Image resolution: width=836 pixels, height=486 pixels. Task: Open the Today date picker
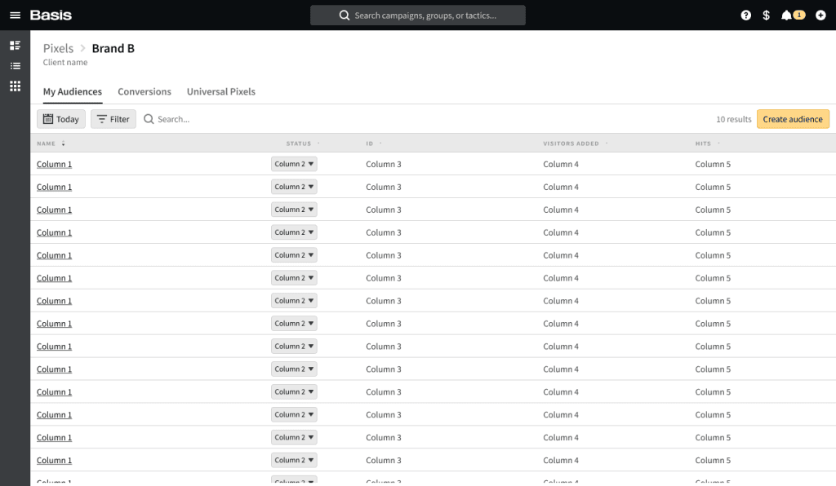tap(61, 119)
